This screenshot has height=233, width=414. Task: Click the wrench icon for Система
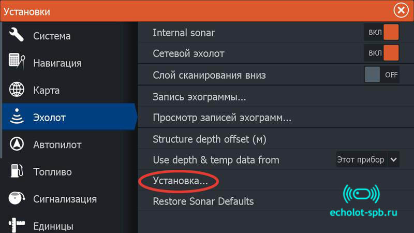17,35
